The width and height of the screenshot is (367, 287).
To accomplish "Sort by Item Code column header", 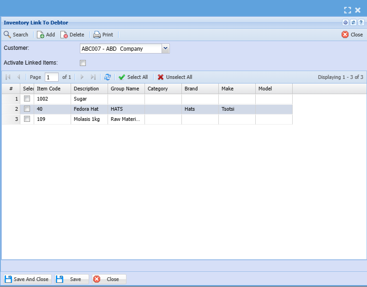I will [52, 89].
